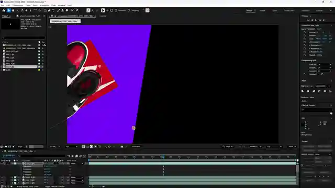The width and height of the screenshot is (335, 188).
Task: Click align bottom icon in Align panel
Action: pyautogui.click(x=330, y=91)
